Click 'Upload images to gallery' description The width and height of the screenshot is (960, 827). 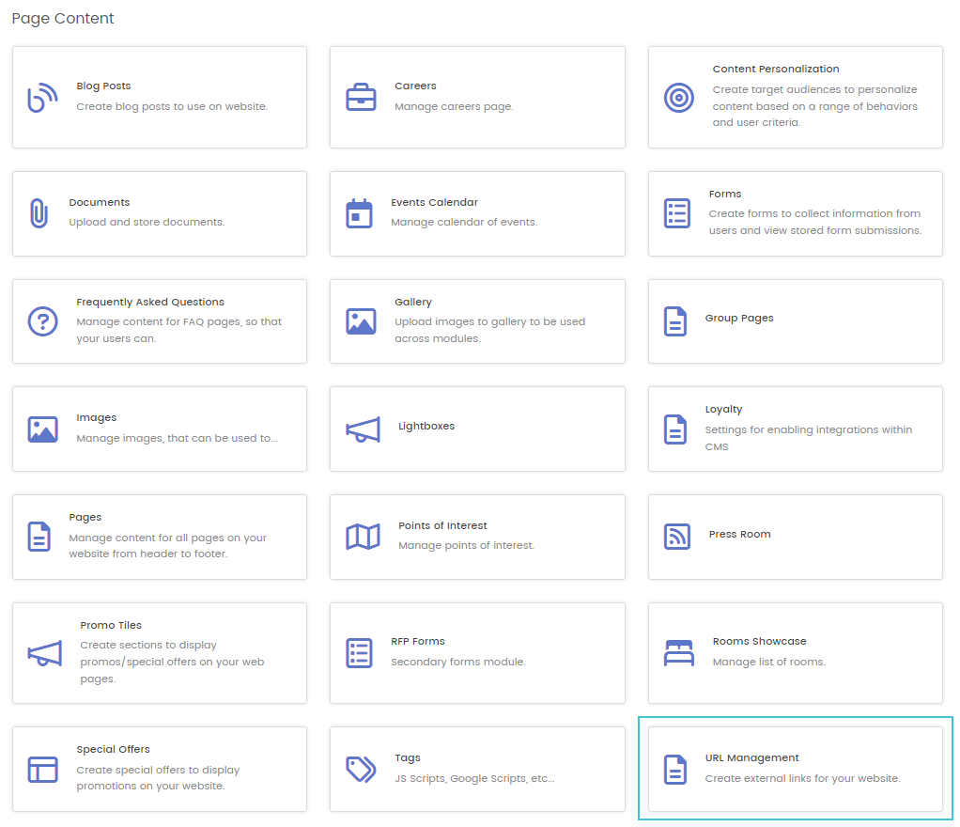[x=489, y=330]
